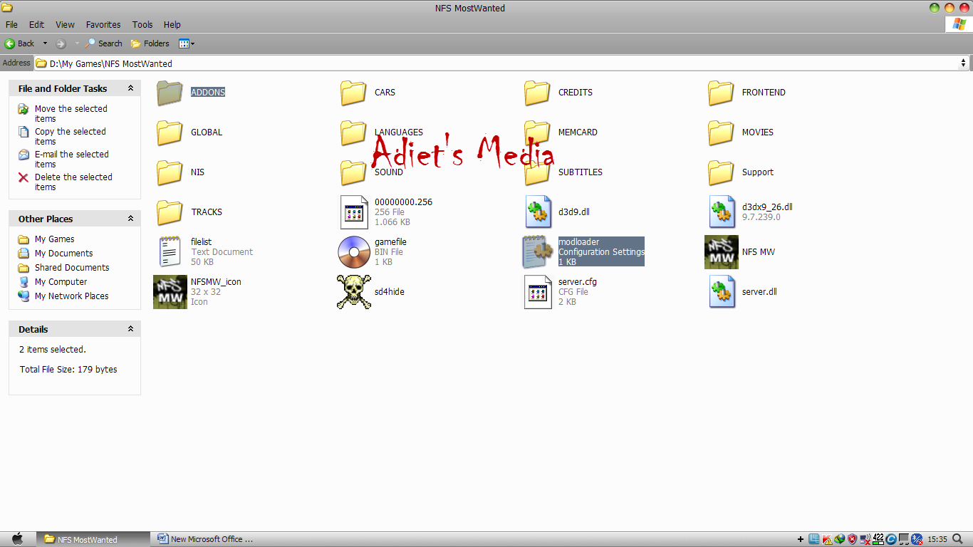This screenshot has width=973, height=547.
Task: Click E-mail the selected items link
Action: pos(71,160)
